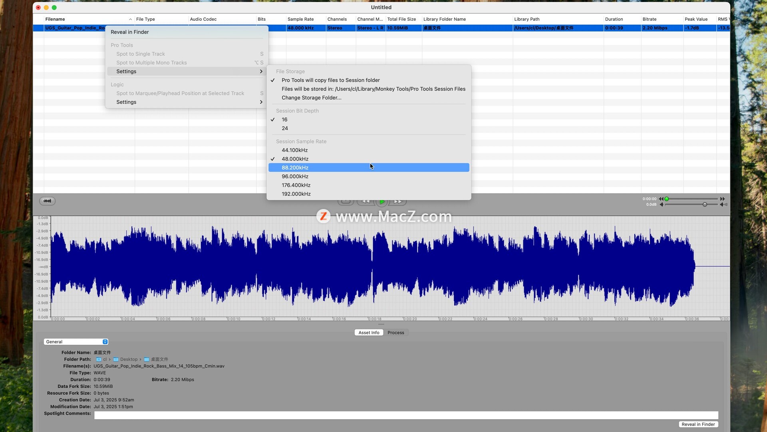Click Spot to Single Track menu item
The width and height of the screenshot is (767, 432).
coord(187,54)
